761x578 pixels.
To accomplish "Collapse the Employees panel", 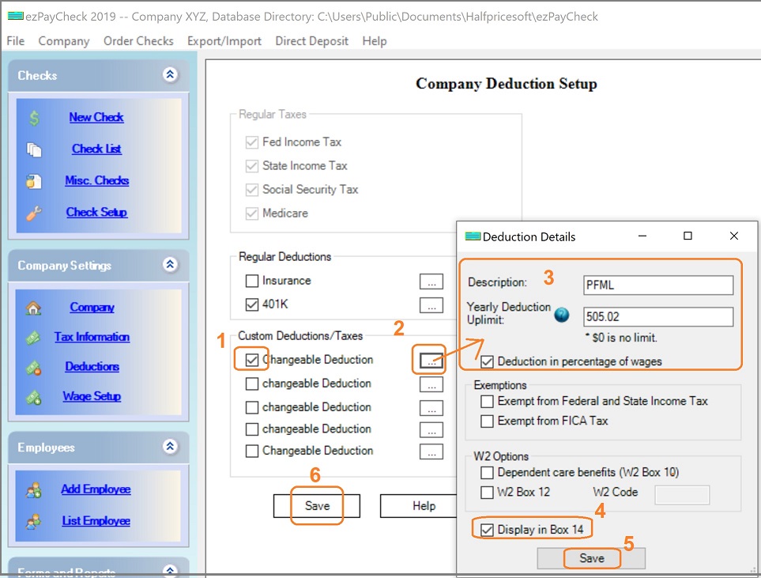I will tap(170, 448).
